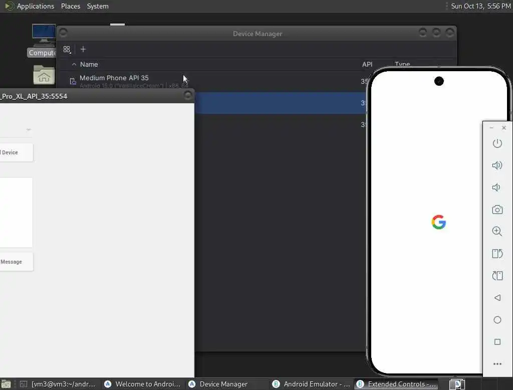Viewport: 513px width, 390px height.
Task: Select the highlighted blue device row in Device Manager
Action: 281,103
